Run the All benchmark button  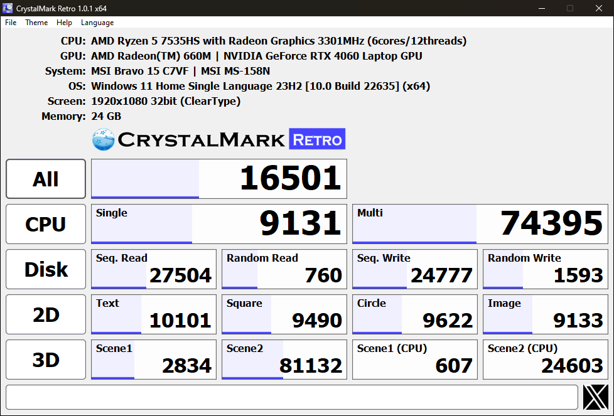tap(46, 179)
